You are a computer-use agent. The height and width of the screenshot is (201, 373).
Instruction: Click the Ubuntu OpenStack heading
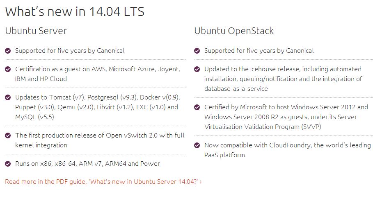point(234,31)
